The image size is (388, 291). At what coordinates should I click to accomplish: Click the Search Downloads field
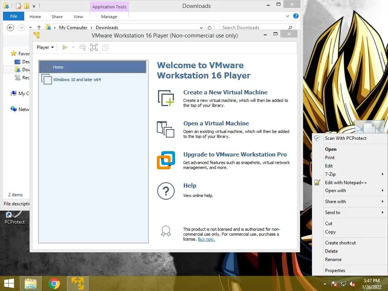click(x=257, y=27)
